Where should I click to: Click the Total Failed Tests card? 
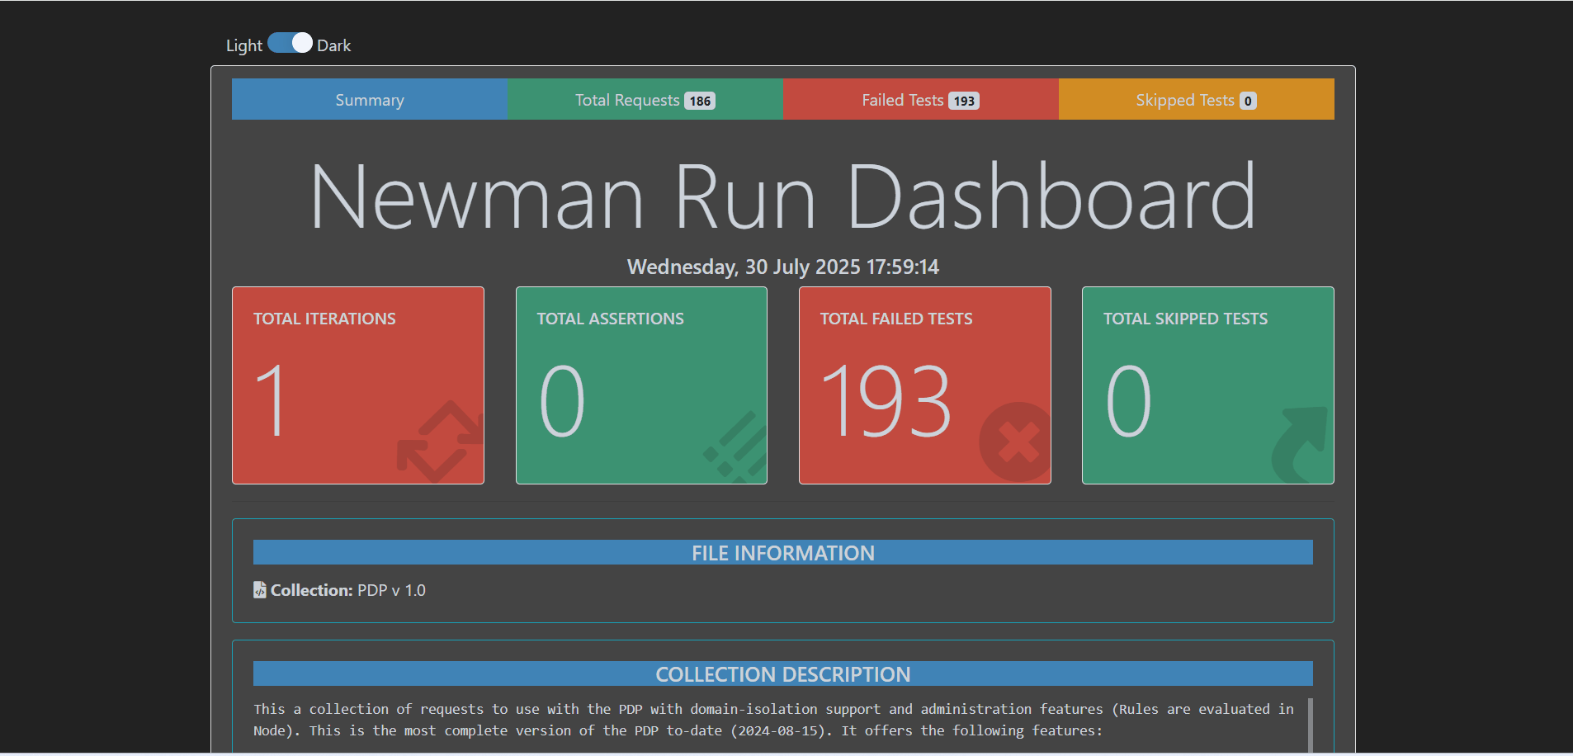[924, 385]
